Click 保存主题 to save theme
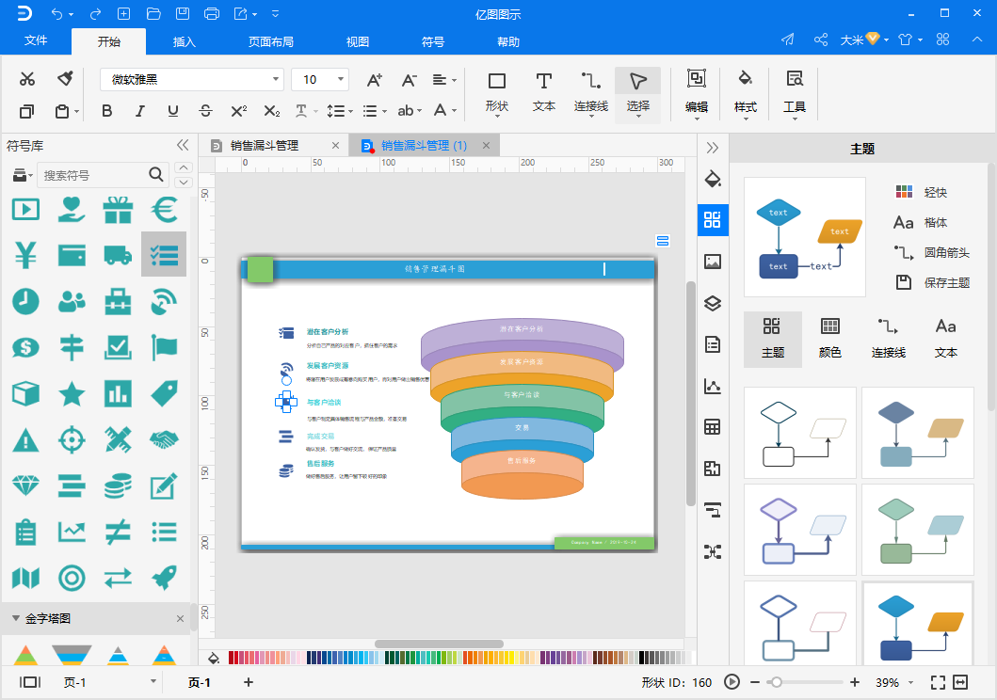Screen dimensions: 997x700 click(932, 282)
